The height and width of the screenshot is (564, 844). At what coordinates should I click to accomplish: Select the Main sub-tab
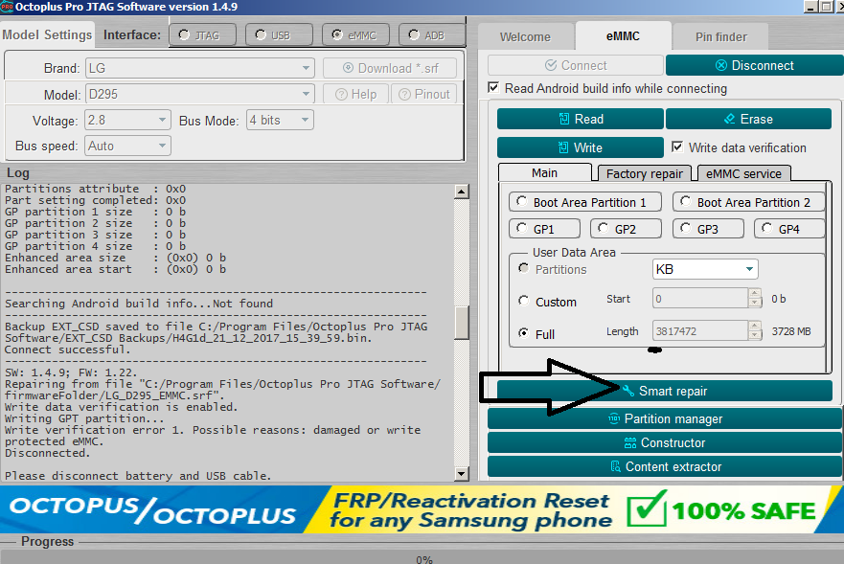click(545, 172)
